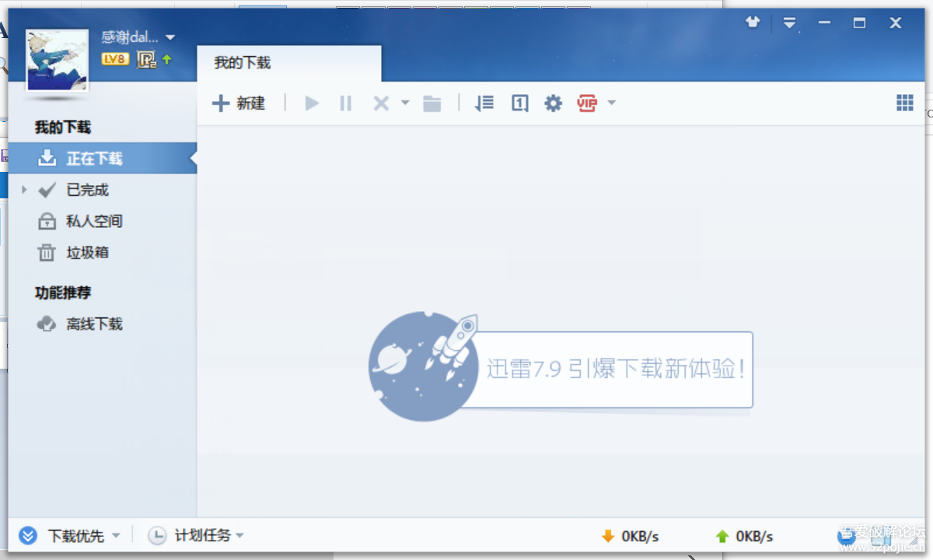Maximize the Xunlei window
Image resolution: width=933 pixels, height=560 pixels.
tap(859, 23)
